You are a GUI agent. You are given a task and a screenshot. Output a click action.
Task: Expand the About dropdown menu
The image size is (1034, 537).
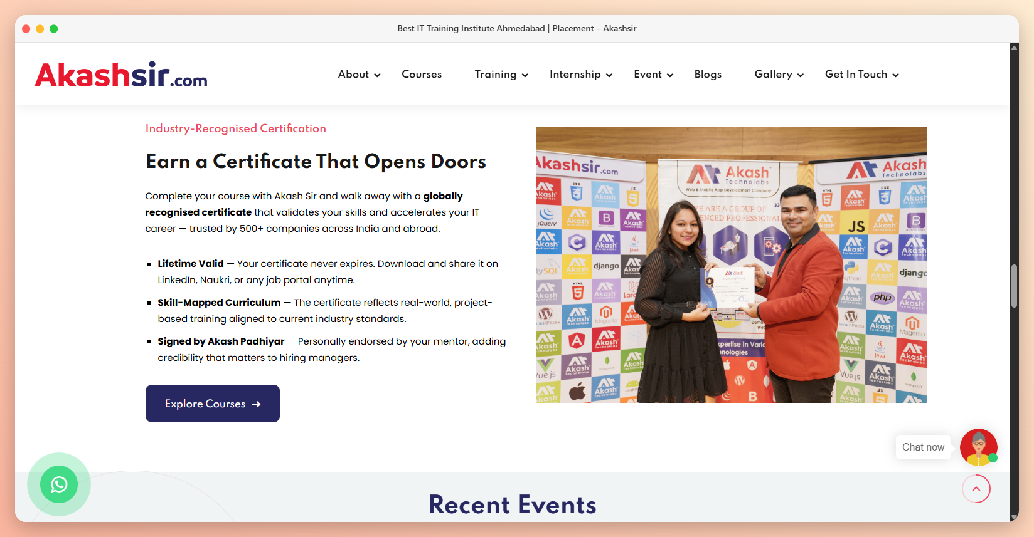point(360,75)
